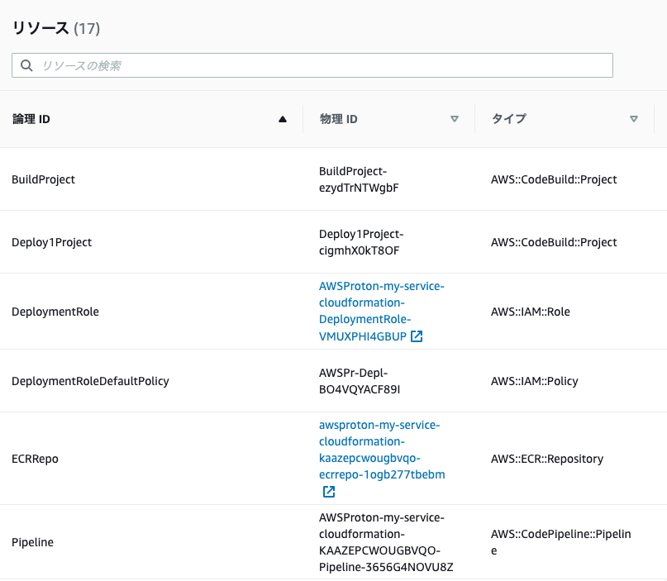Click the magnifying glass search icon
Viewport: 667px width, 581px height.
(26, 65)
